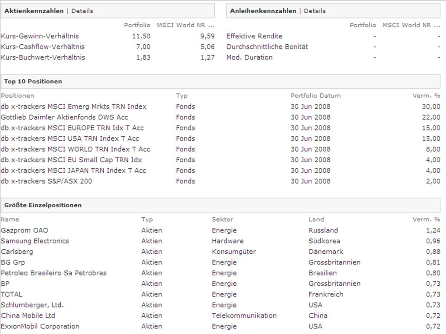Open db x-trackers MSCI EU Small Cap TRN Idx

point(72,160)
